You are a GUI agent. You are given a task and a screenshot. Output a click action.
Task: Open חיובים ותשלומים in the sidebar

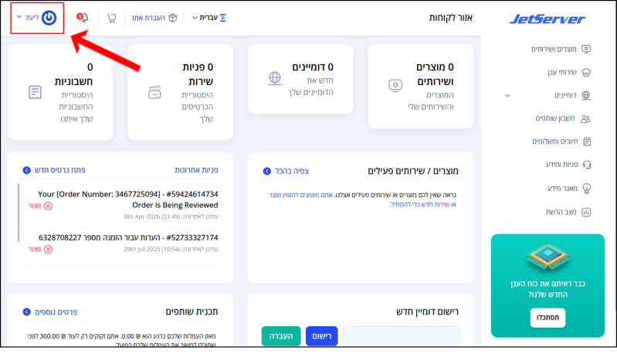tap(555, 141)
